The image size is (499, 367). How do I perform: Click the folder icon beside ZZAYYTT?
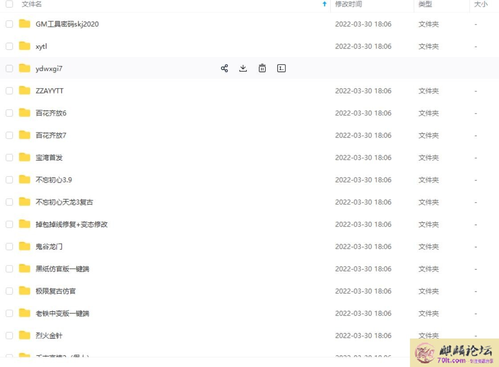coord(24,91)
